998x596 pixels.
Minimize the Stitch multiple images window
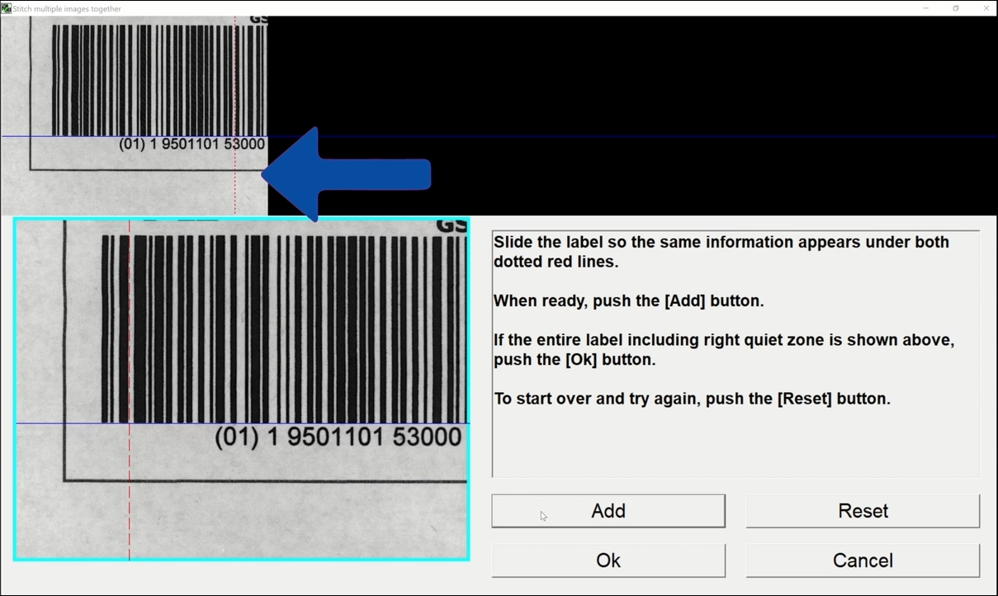coord(926,8)
